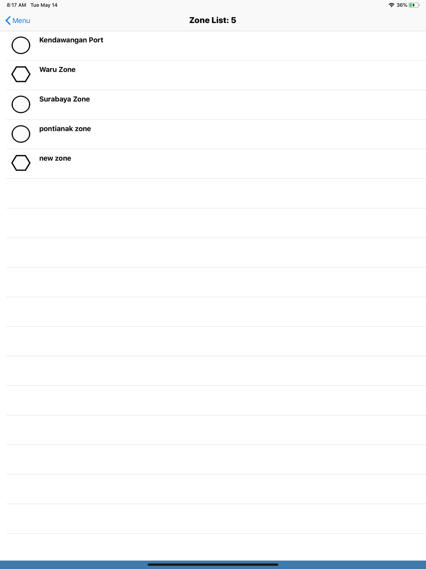Tap the circle icon beside Surabaya Zone
The height and width of the screenshot is (569, 426).
(x=21, y=105)
